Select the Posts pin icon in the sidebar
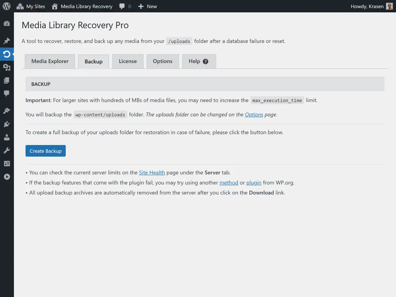 tap(7, 41)
